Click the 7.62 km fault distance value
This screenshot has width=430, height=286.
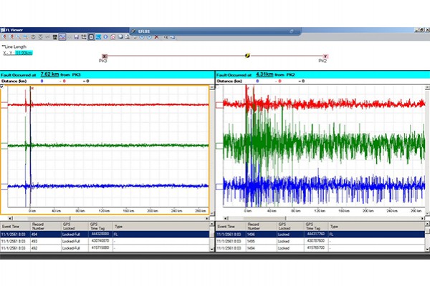point(50,74)
